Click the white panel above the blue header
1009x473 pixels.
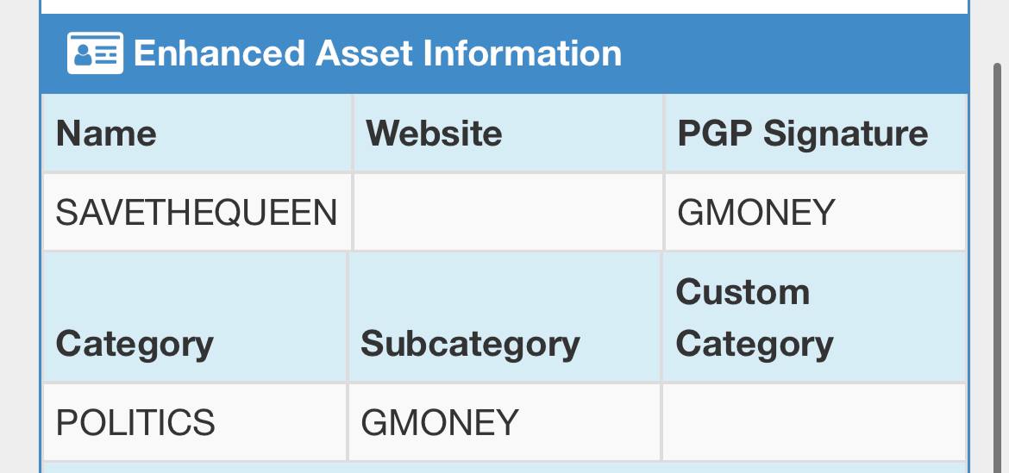(x=504, y=6)
